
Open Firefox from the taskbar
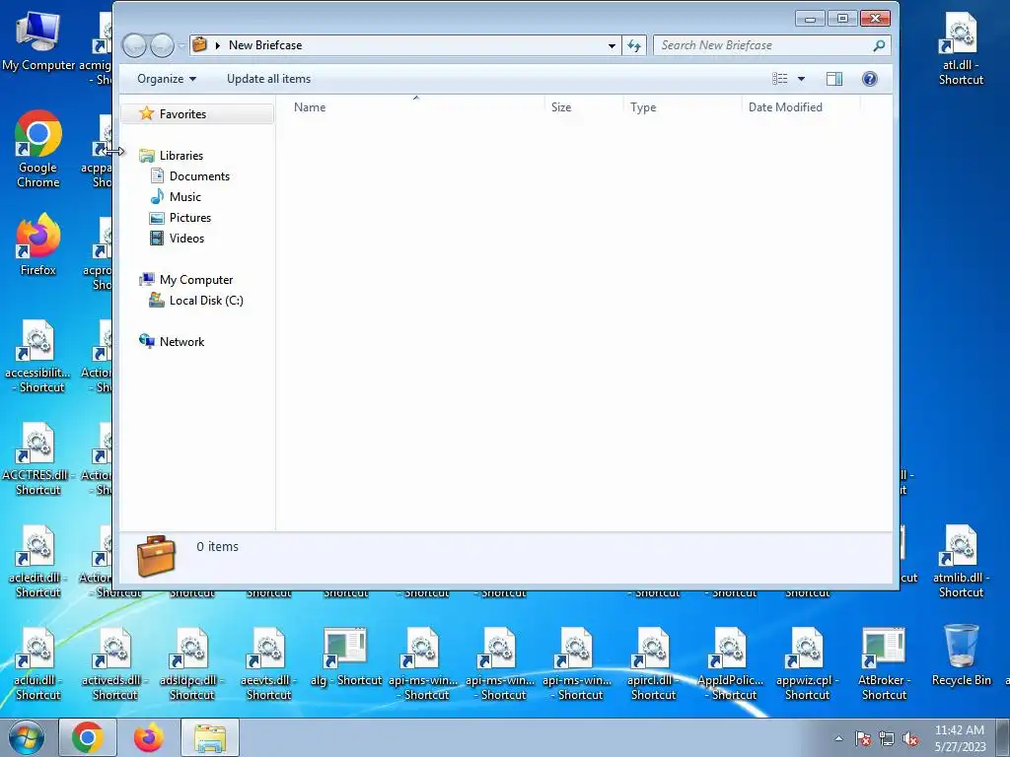[x=148, y=737]
